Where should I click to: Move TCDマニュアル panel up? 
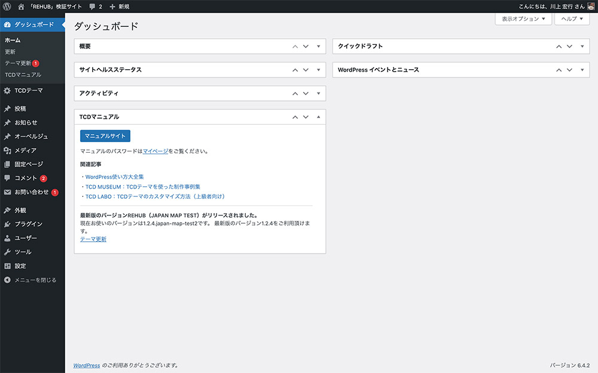pos(295,117)
